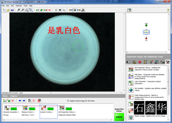
Task: Click the single-step icon next to Pause
Action: (x=64, y=10)
